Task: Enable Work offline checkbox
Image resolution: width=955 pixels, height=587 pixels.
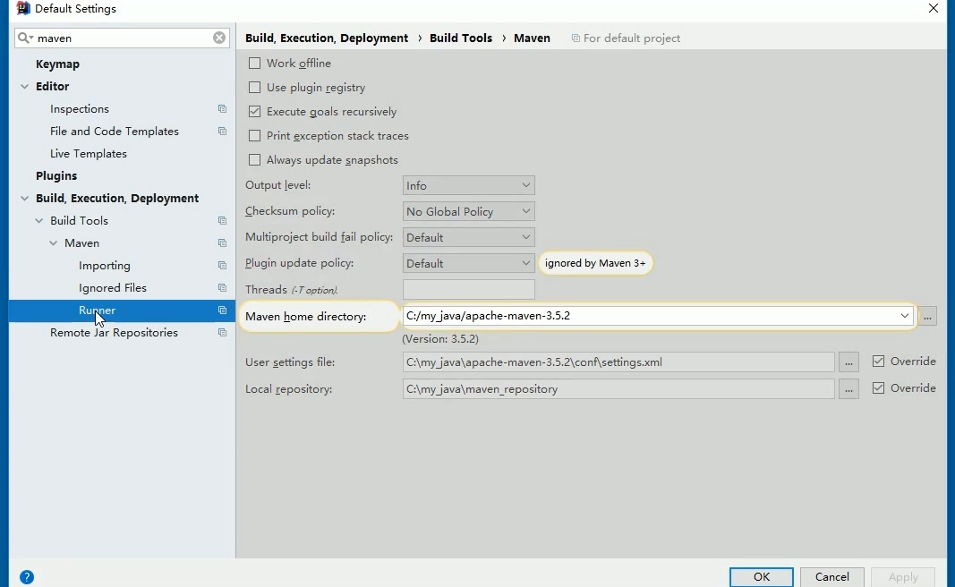Action: (254, 64)
